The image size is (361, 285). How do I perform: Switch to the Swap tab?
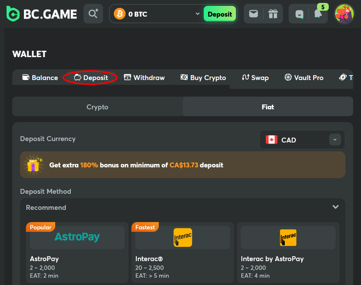coord(255,78)
